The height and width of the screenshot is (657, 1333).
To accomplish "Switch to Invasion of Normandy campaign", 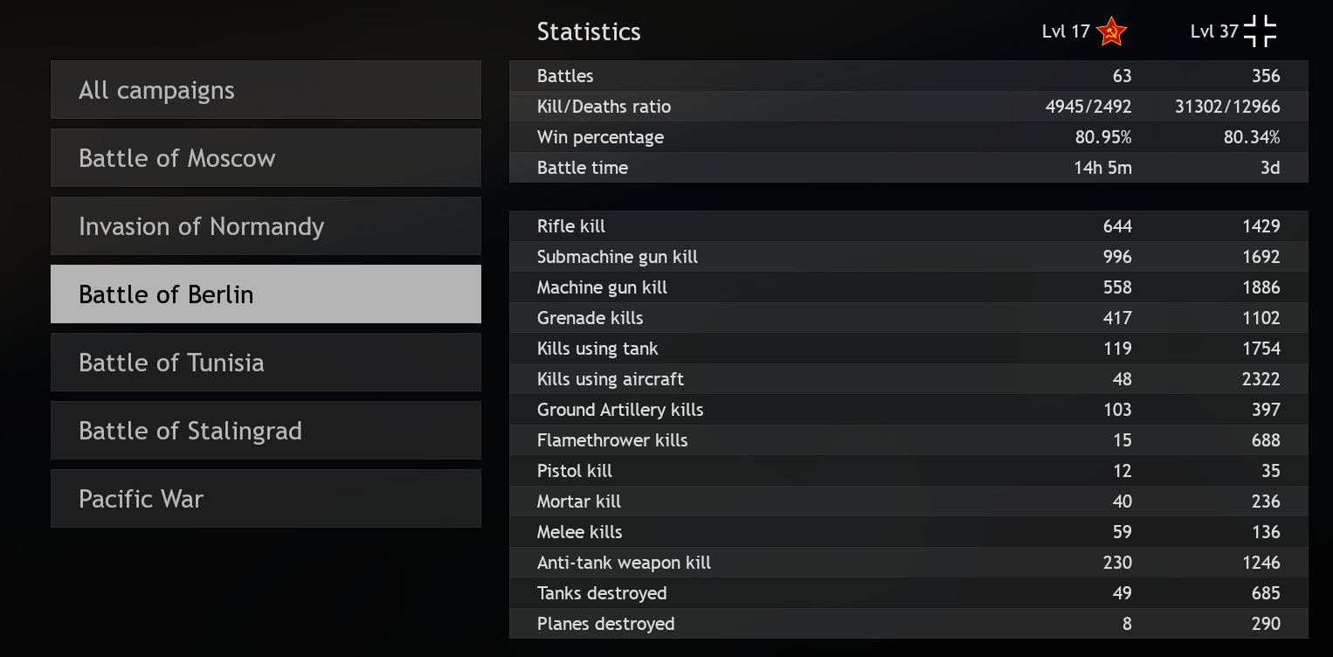I will coord(266,226).
